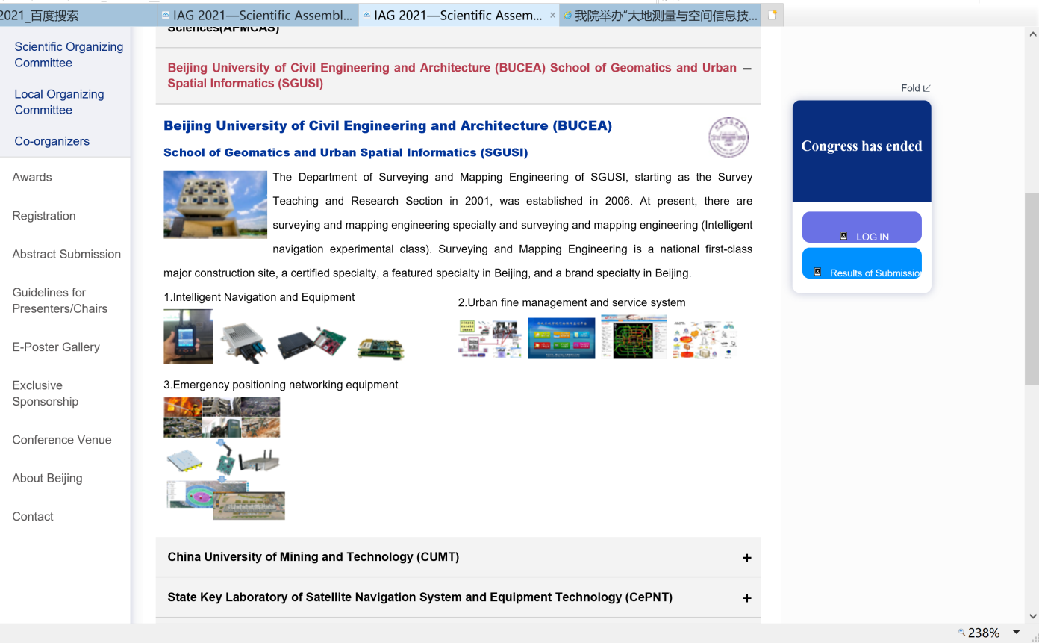Click the BUCEA university seal logo

point(728,137)
